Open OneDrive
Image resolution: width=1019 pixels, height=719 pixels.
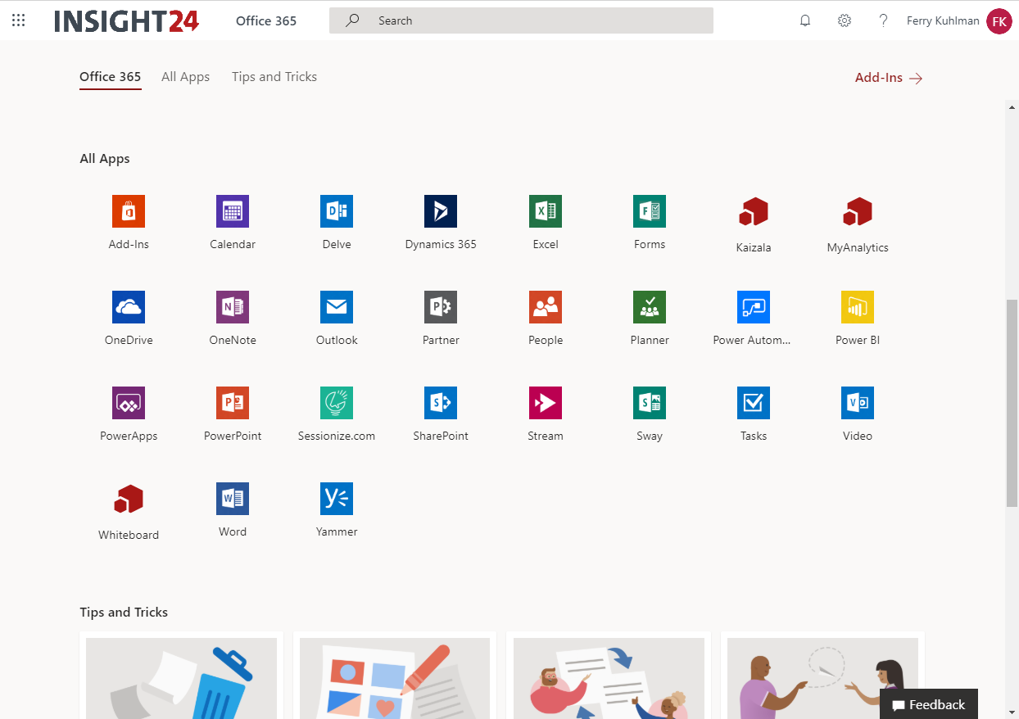pyautogui.click(x=129, y=307)
